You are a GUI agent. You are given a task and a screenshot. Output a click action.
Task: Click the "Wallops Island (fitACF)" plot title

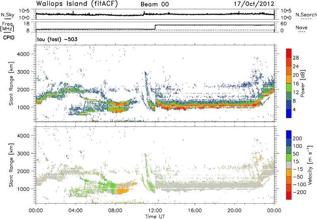[77, 4]
